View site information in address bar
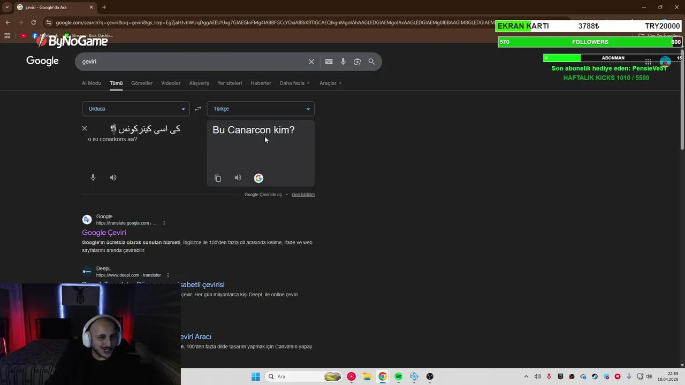Screen dimensions: 685x385 pos(49,22)
